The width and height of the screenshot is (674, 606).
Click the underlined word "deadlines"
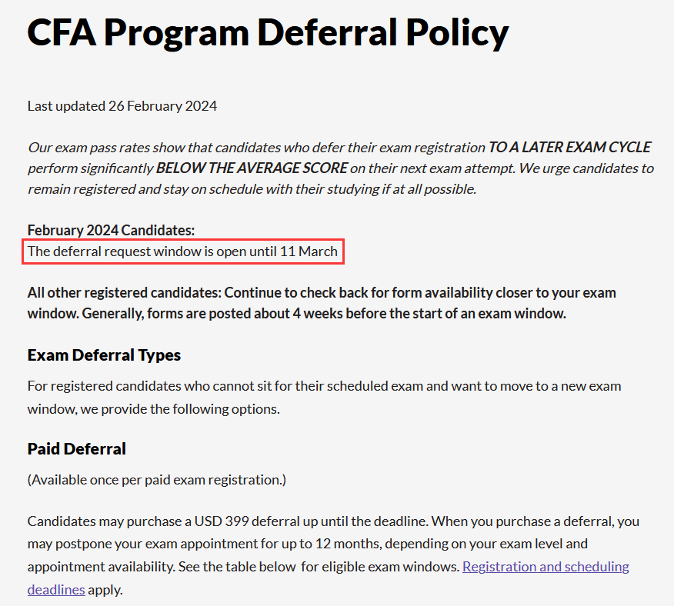(56, 590)
